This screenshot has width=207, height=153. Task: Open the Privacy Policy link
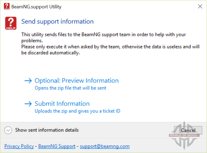tap(19, 146)
